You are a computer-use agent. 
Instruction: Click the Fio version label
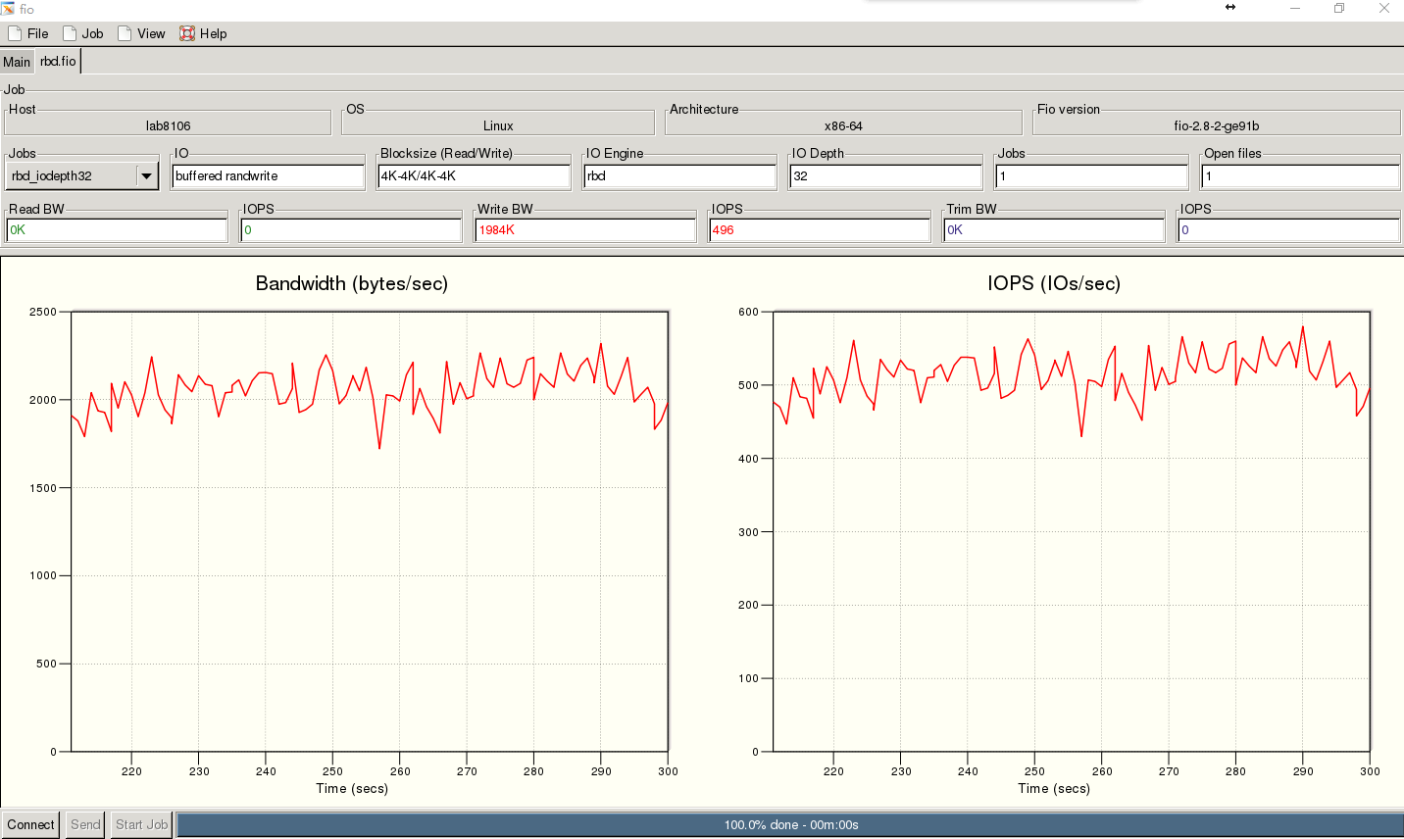(x=1069, y=109)
